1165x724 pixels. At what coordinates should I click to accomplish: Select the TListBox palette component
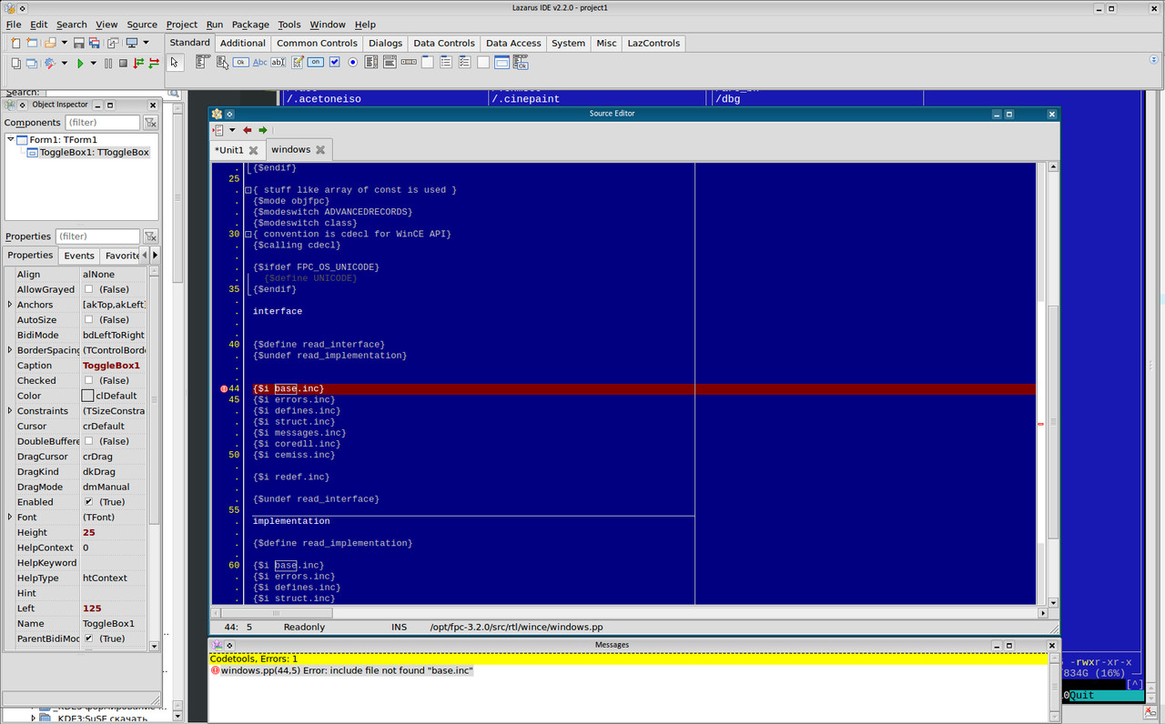click(x=371, y=62)
